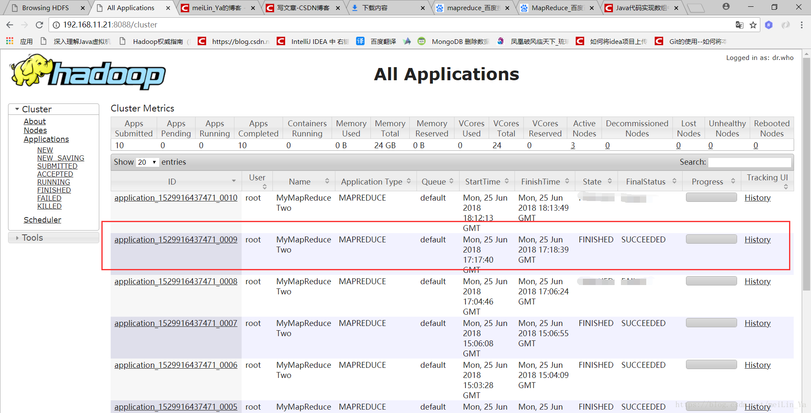
Task: Click the translate page icon
Action: [x=739, y=25]
